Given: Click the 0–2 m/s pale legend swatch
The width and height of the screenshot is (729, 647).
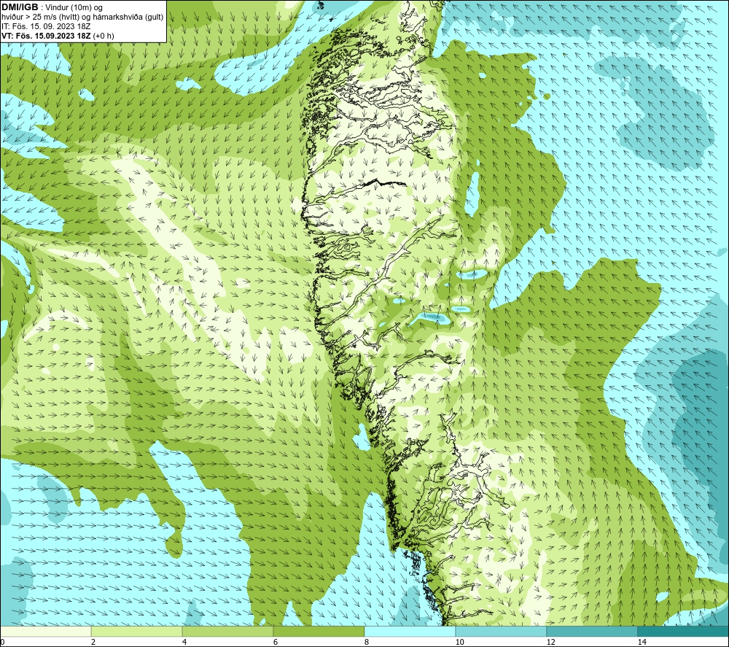Looking at the screenshot, I should coord(45,631).
